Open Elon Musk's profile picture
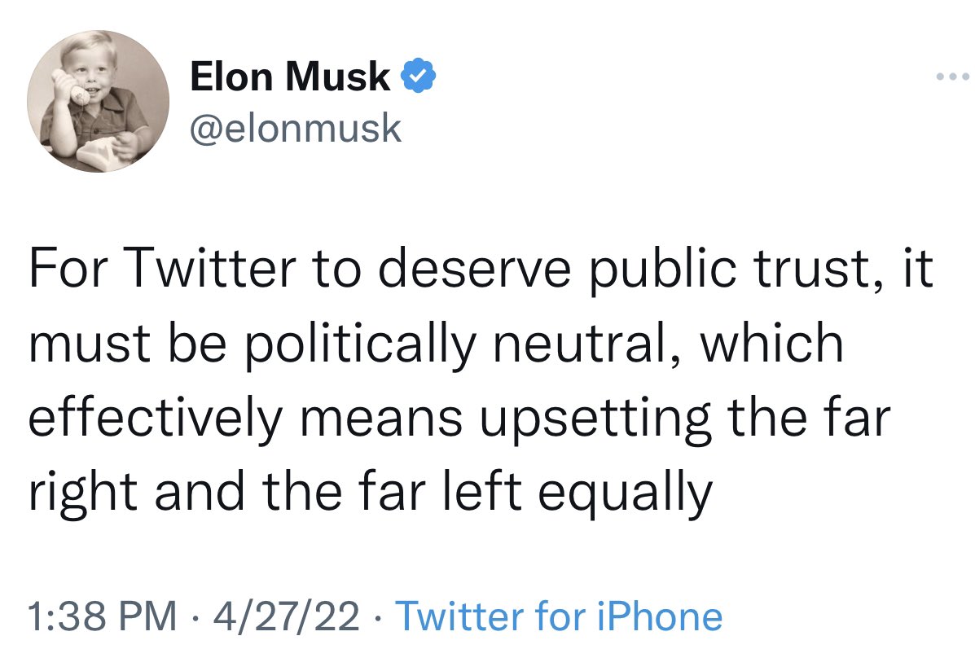Viewport: 975px width, 671px height. tap(99, 101)
